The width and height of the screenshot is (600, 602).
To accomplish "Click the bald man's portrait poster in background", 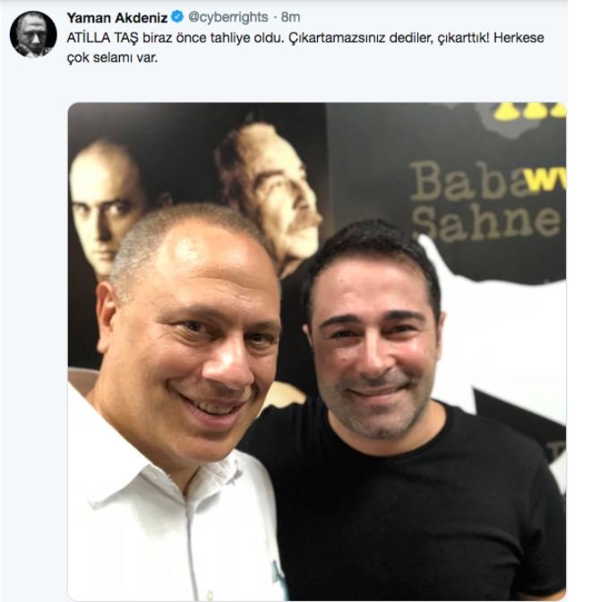I will (106, 207).
